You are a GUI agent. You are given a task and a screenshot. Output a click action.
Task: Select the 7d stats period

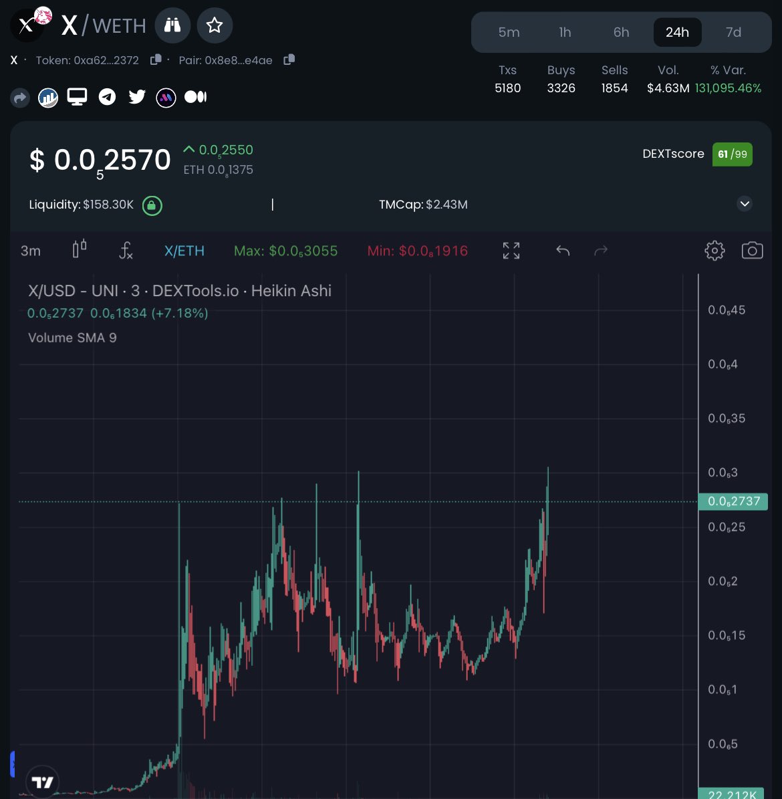[x=733, y=32]
